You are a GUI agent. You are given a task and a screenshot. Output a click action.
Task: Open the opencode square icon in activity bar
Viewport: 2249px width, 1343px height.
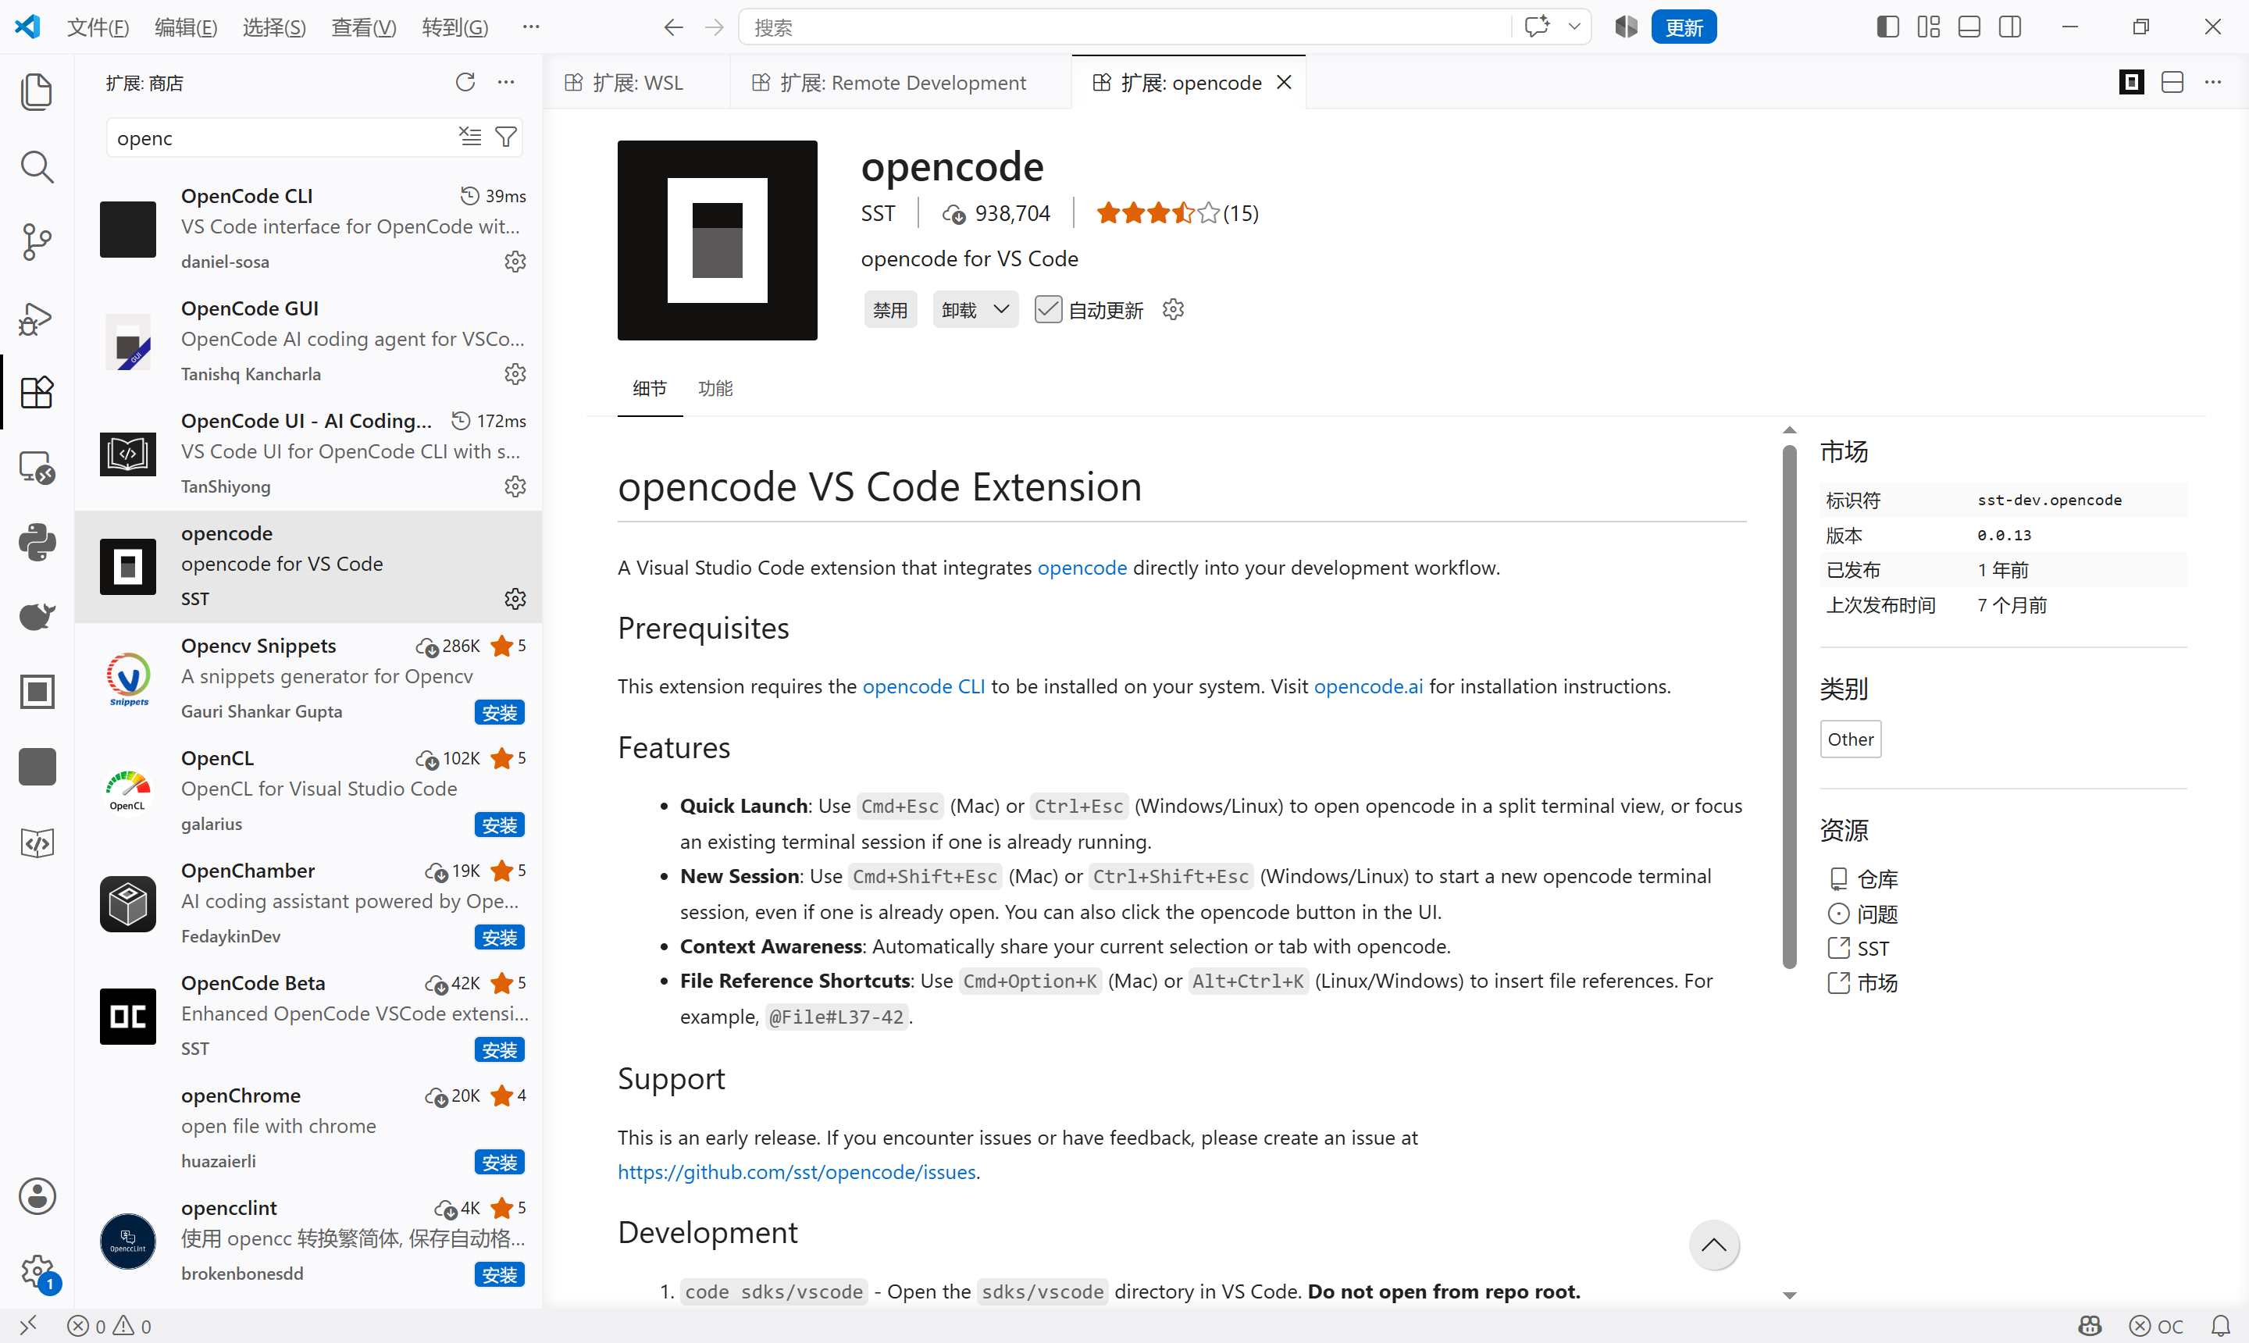[x=36, y=693]
